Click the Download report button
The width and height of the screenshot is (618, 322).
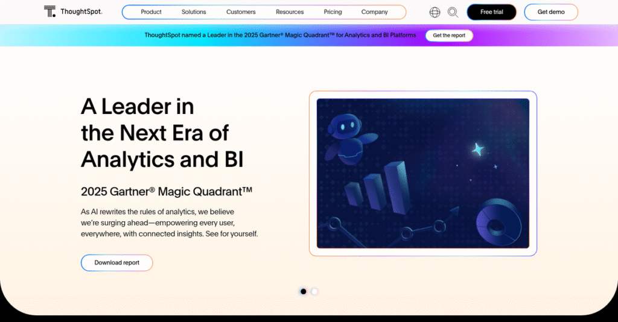[116, 262]
